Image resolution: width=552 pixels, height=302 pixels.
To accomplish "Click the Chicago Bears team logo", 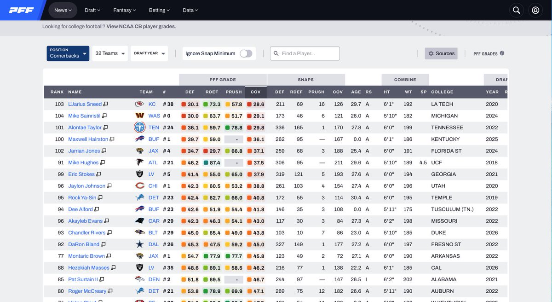I will point(139,186).
